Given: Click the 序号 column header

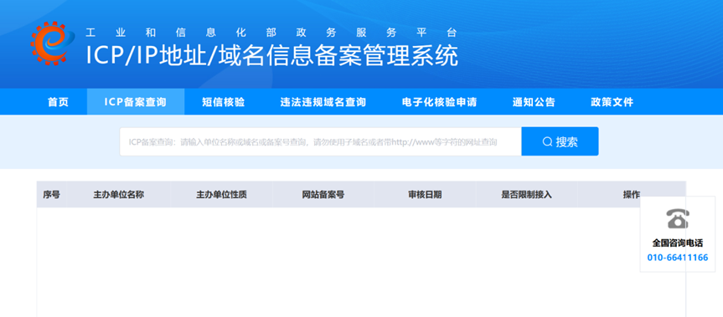Looking at the screenshot, I should [51, 195].
